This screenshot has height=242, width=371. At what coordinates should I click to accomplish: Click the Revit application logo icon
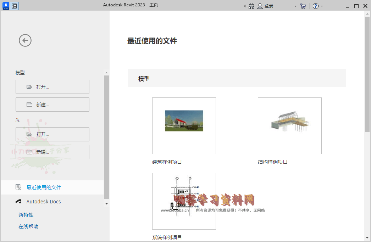click(6, 6)
